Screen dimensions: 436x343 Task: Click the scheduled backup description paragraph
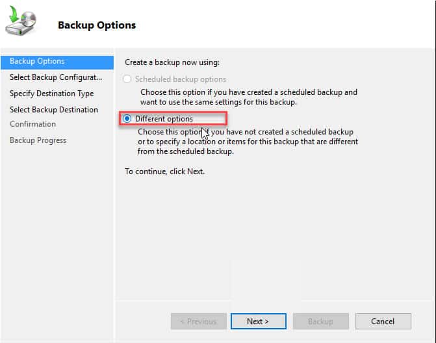[249, 97]
